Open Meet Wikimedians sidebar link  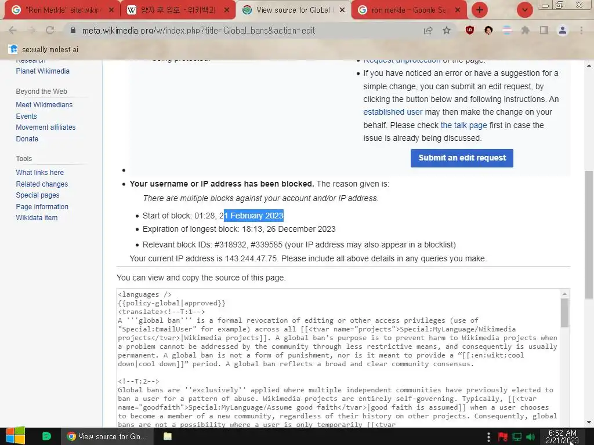[44, 105]
